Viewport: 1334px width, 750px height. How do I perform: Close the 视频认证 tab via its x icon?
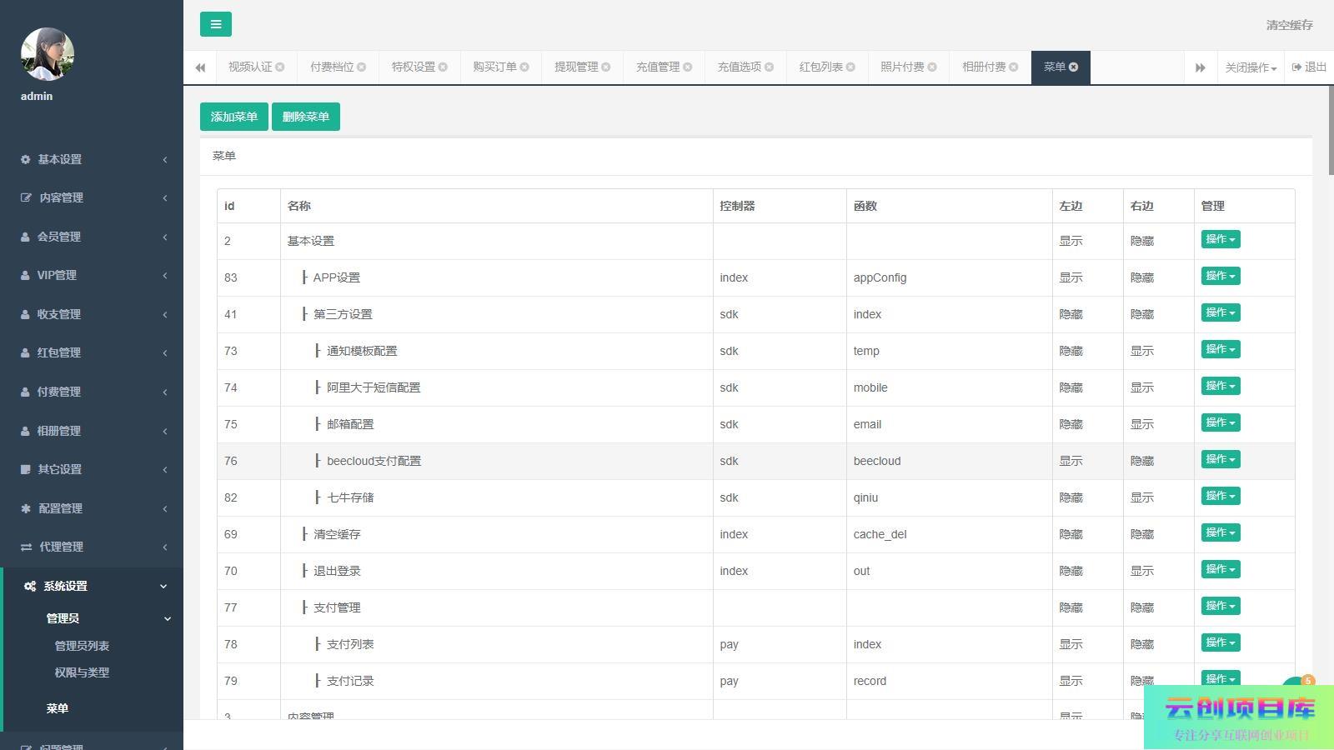(280, 67)
